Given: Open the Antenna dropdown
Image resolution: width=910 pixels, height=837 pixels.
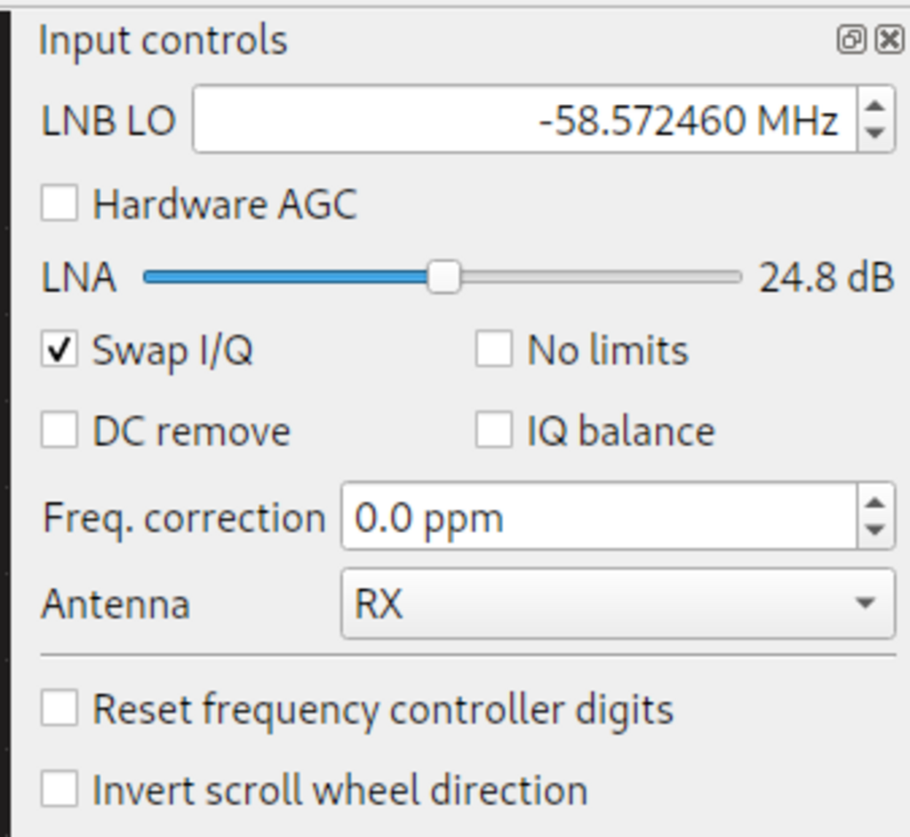Looking at the screenshot, I should [x=618, y=603].
